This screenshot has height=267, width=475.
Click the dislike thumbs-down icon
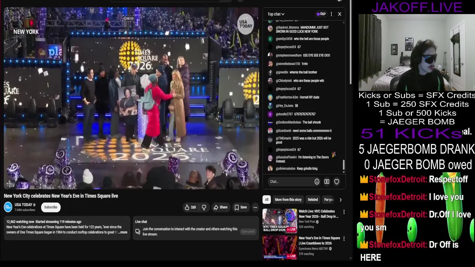click(204, 207)
